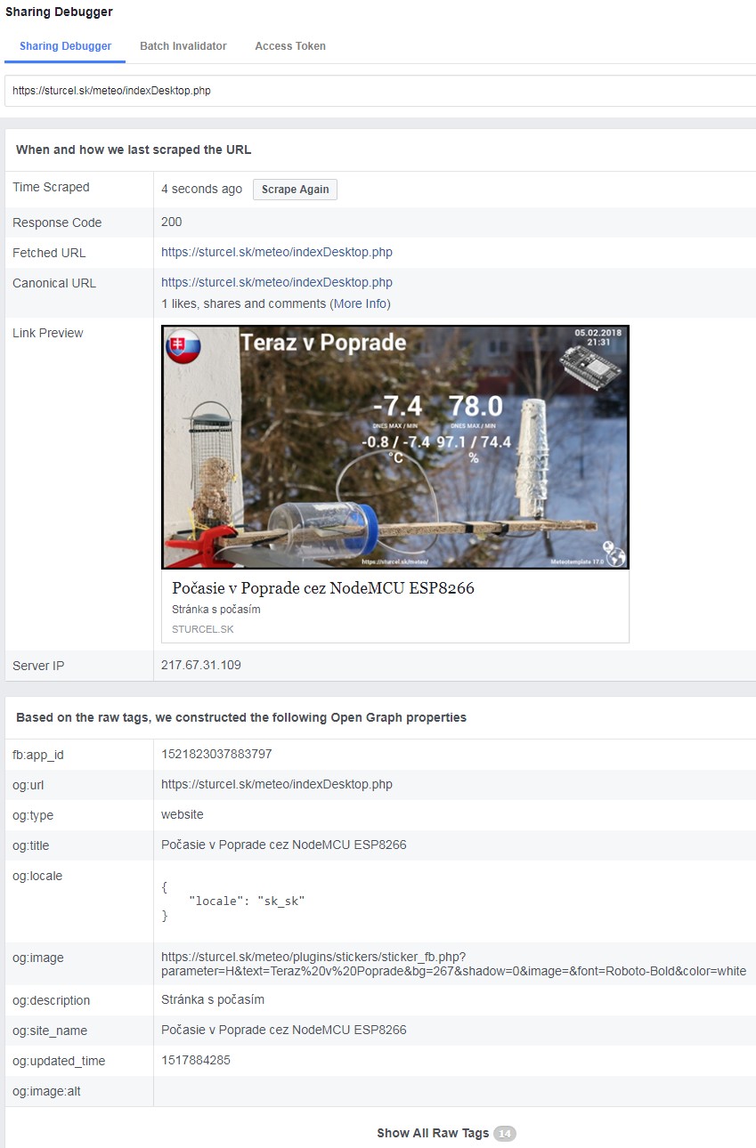This screenshot has height=1148, width=756.
Task: Select the og:updated_time value 1517884285
Action: (196, 1061)
